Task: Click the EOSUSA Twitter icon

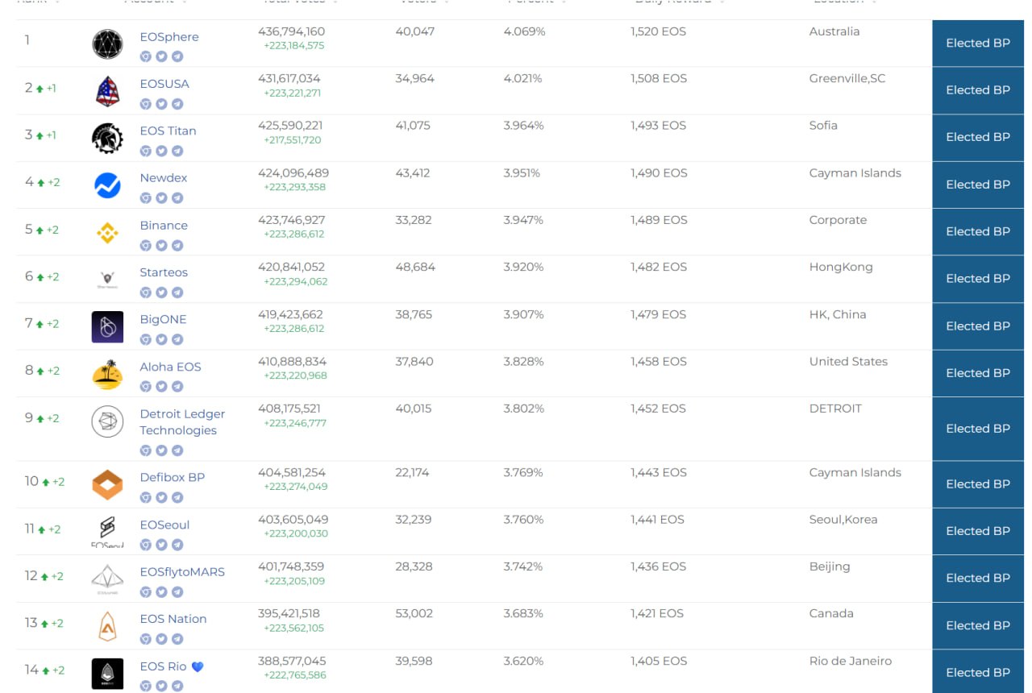Action: coord(161,104)
